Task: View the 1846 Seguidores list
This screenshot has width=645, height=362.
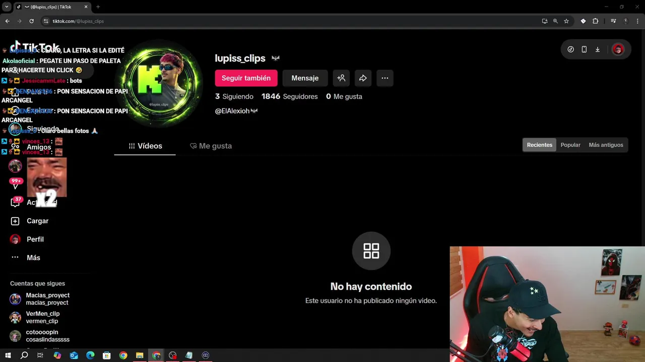Action: (290, 97)
